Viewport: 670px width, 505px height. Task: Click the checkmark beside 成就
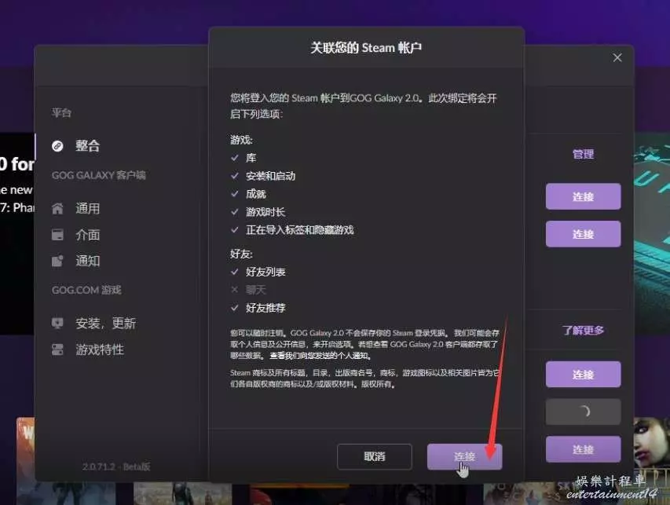(x=234, y=194)
